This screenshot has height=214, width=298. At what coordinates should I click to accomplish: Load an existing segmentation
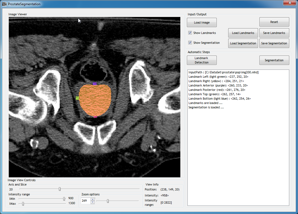(243, 43)
